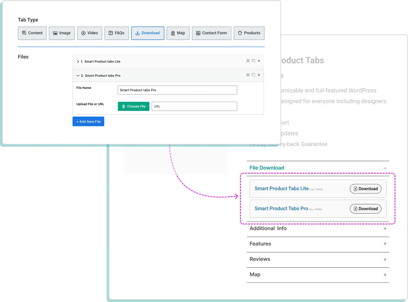The height and width of the screenshot is (302, 410).
Task: Click the move icon for Smart Product tabs Lite
Action: click(248, 61)
